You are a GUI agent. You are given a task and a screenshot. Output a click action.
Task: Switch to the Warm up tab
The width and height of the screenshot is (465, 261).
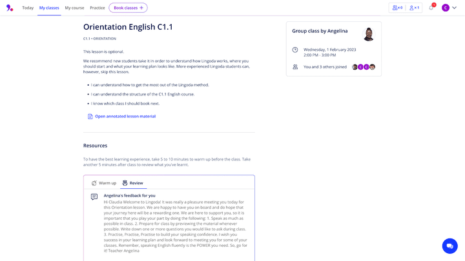(x=104, y=183)
